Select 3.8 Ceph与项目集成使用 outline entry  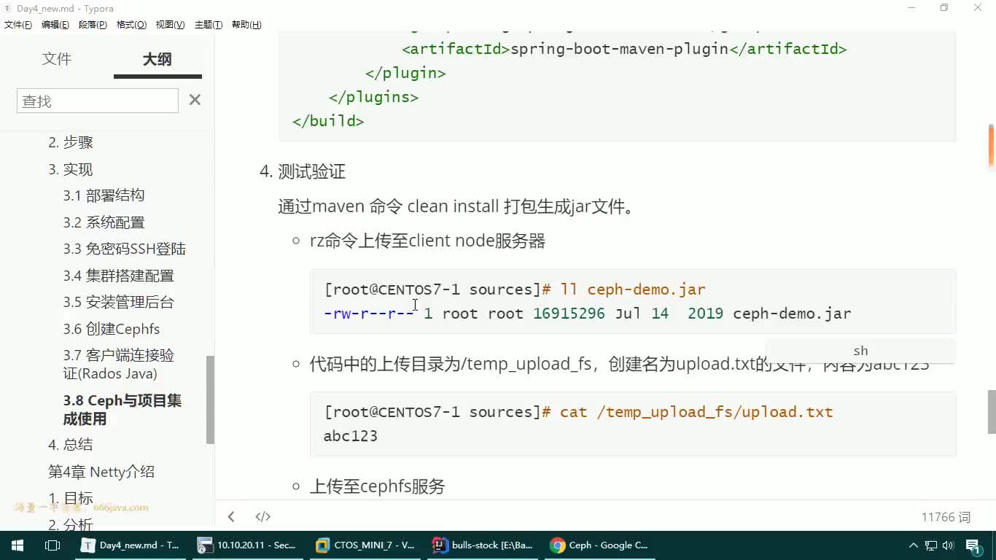click(x=122, y=410)
